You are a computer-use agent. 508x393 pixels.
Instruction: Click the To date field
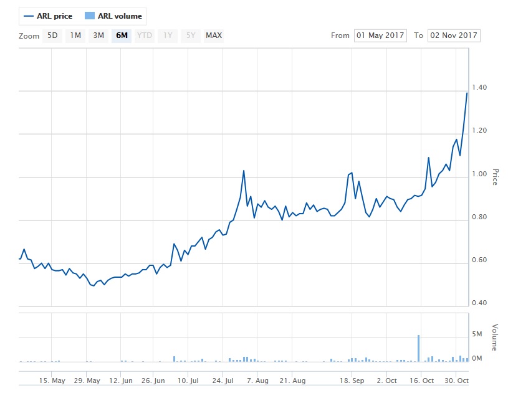tap(454, 36)
